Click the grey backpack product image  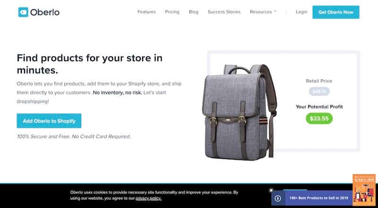click(240, 112)
